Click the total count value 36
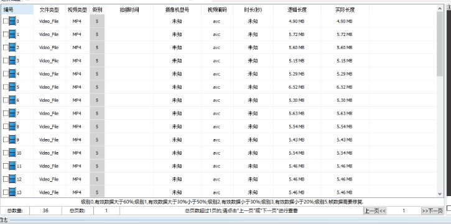 pyautogui.click(x=45, y=211)
